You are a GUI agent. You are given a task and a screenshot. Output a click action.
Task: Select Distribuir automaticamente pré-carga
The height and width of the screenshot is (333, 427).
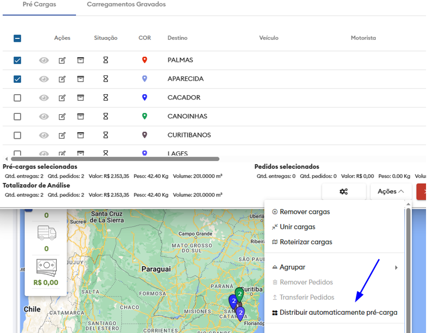(x=338, y=312)
